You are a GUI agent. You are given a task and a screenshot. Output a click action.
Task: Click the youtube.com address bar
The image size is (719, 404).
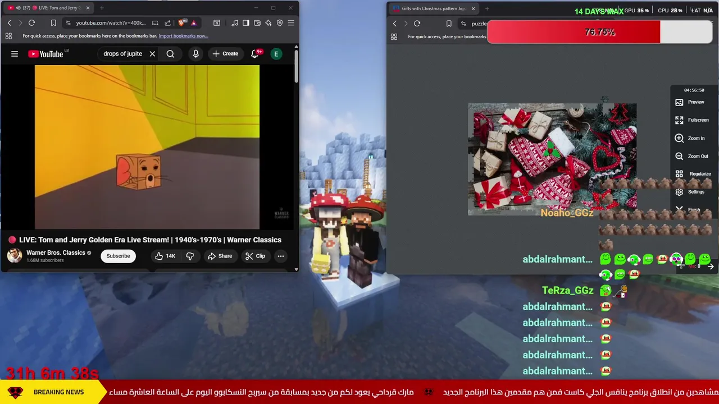point(111,23)
